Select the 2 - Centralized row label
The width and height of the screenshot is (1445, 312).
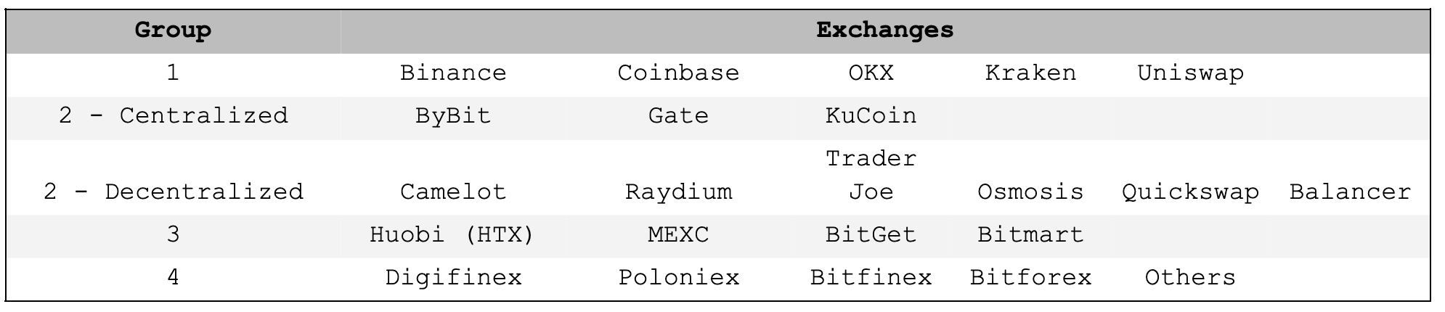[173, 116]
